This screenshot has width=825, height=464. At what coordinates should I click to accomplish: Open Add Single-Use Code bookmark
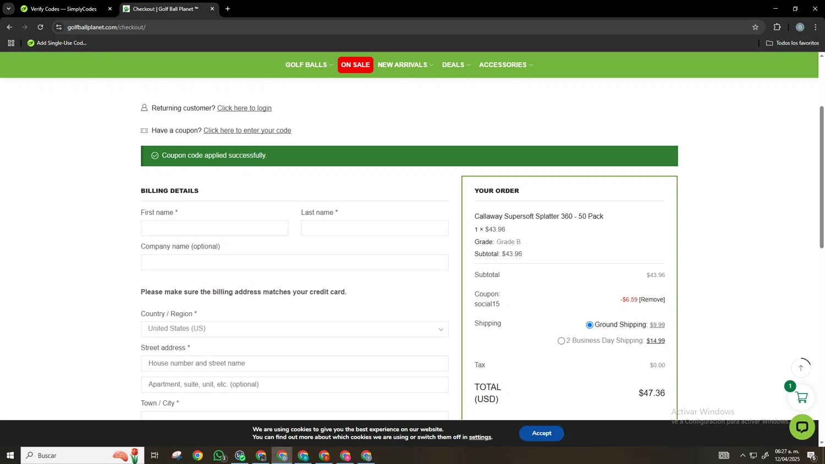point(57,43)
